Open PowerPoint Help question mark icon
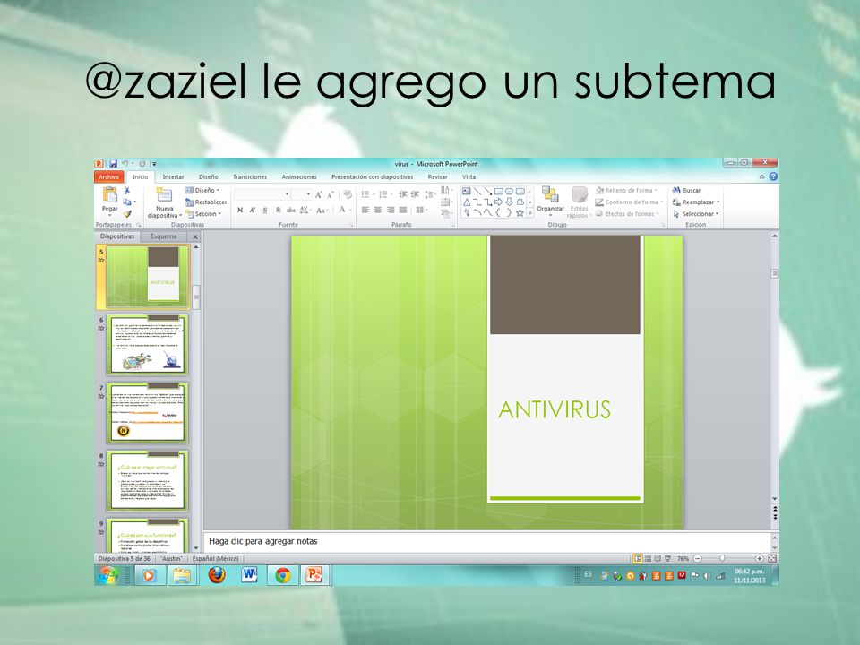Screen dimensions: 860x645 773,176
